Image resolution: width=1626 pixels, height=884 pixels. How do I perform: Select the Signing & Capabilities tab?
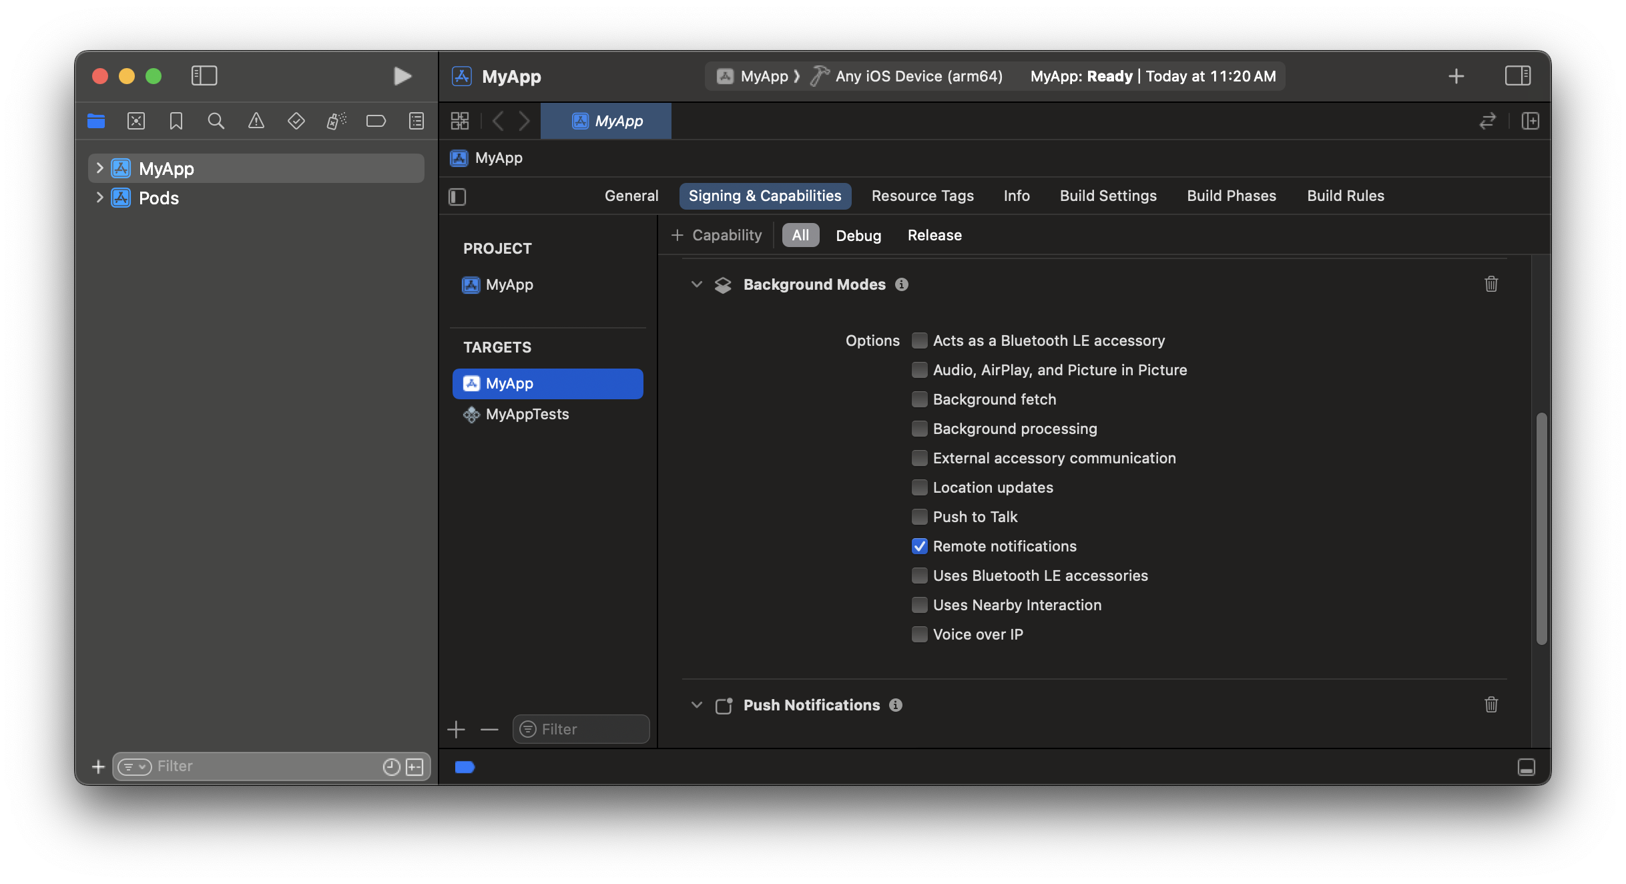pyautogui.click(x=765, y=196)
